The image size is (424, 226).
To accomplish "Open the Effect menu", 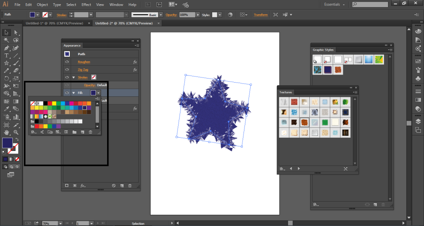I will click(86, 4).
